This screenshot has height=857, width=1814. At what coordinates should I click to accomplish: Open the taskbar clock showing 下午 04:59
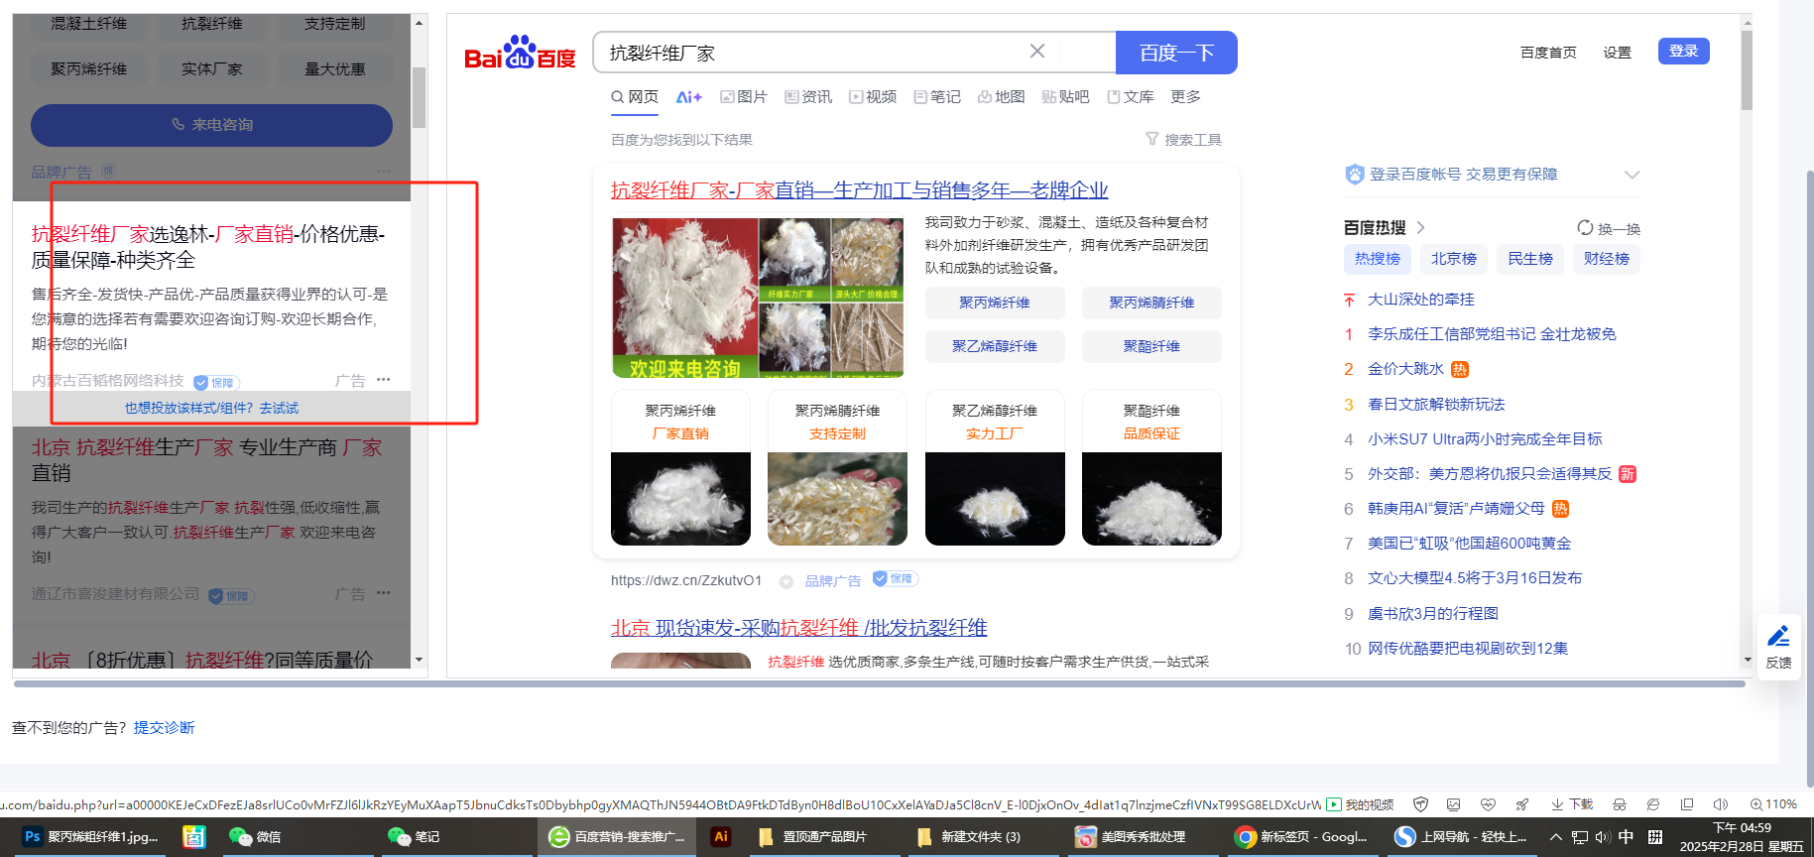coord(1742,837)
